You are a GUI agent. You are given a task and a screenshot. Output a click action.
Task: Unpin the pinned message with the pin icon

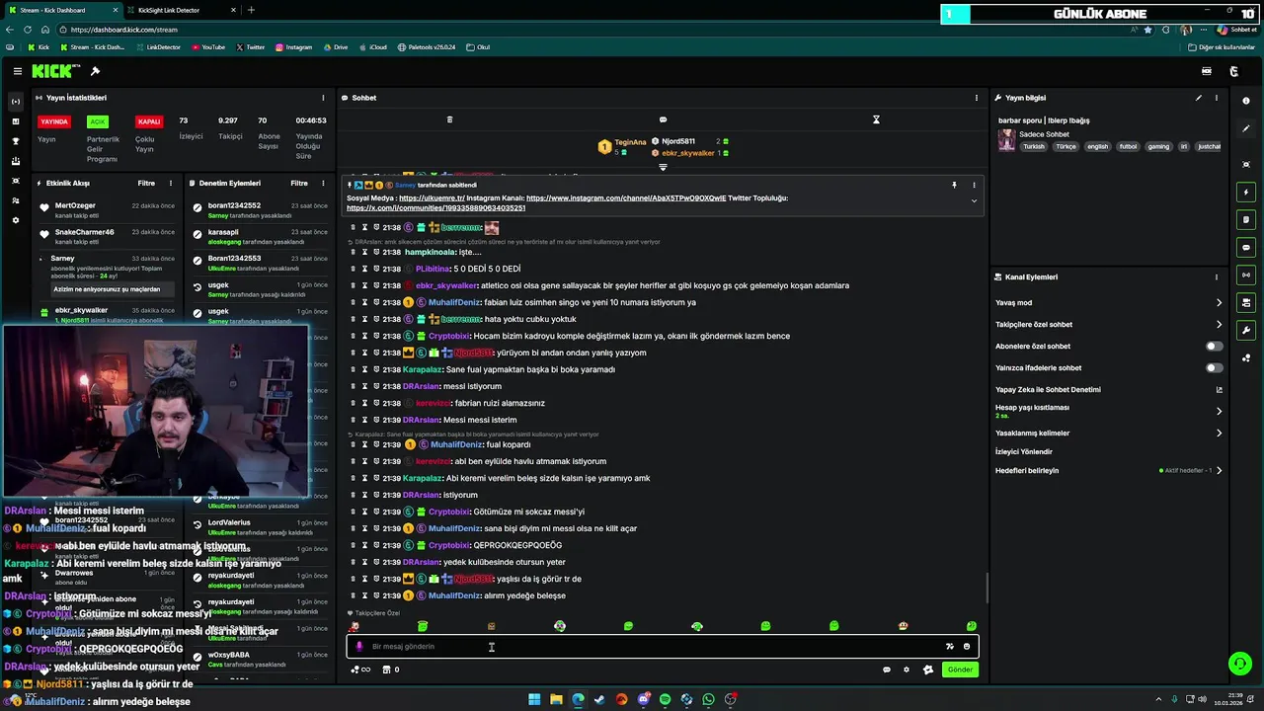click(x=954, y=185)
